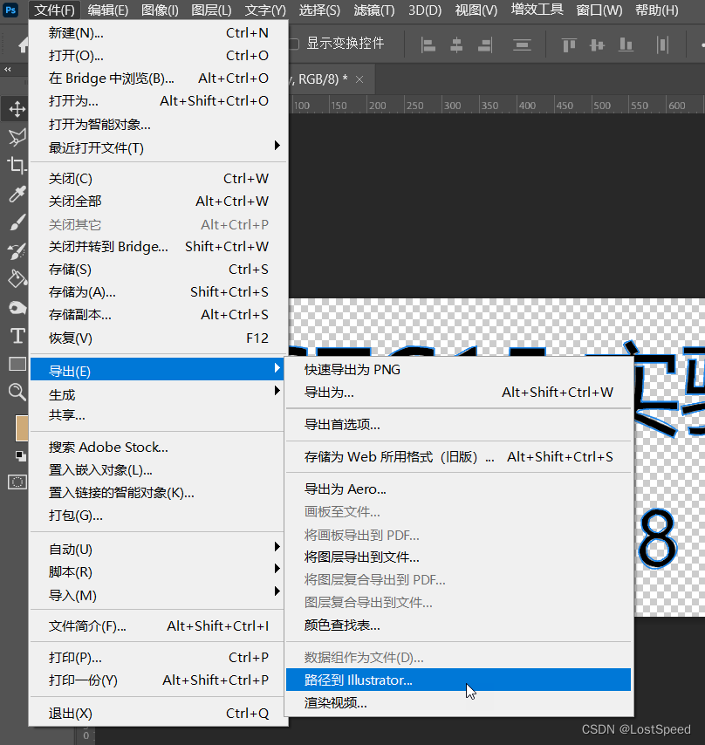Align horizontal centers icon

456,45
